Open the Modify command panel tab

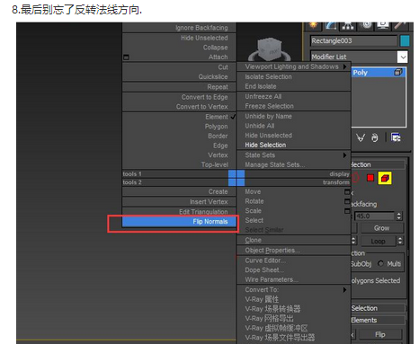[331, 25]
